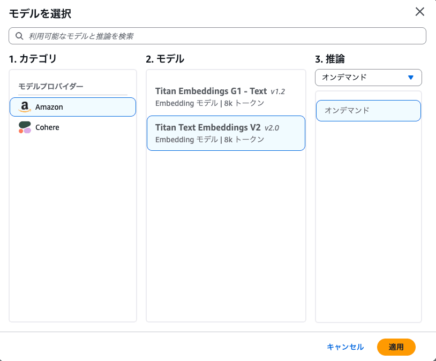
Task: Click the v1.2 version label
Action: pos(278,91)
